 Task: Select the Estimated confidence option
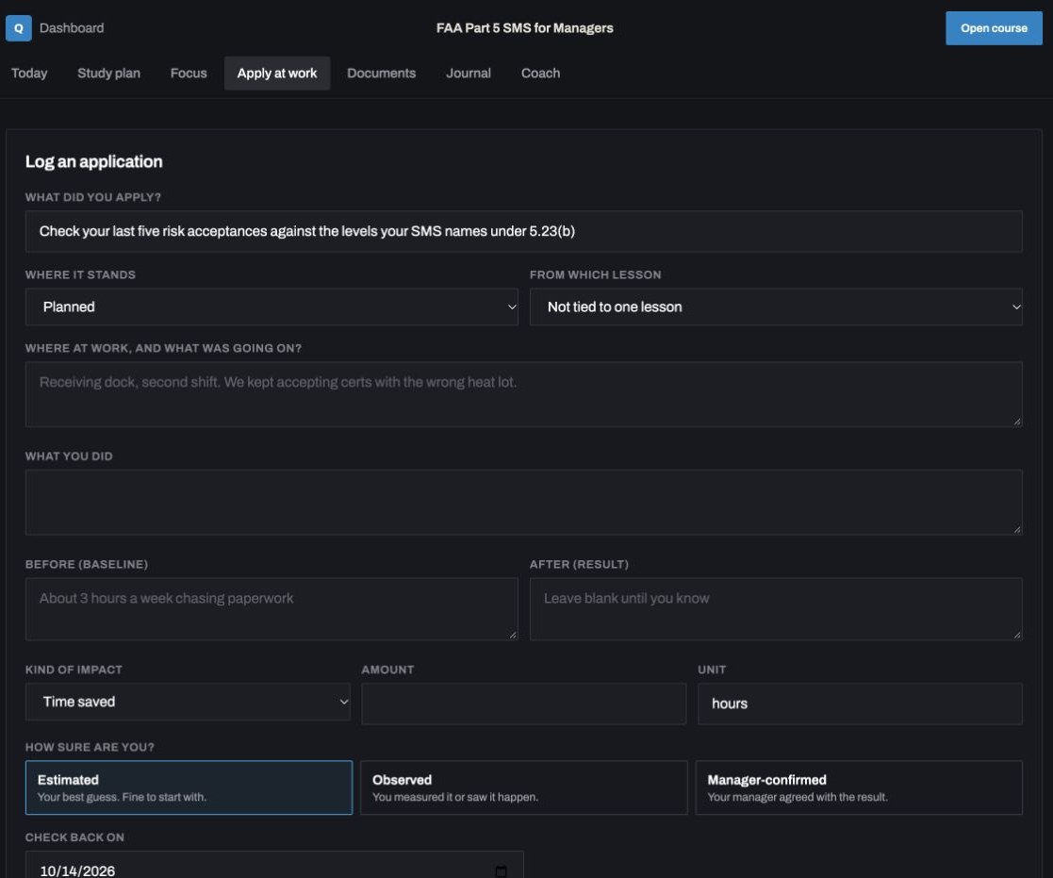189,787
